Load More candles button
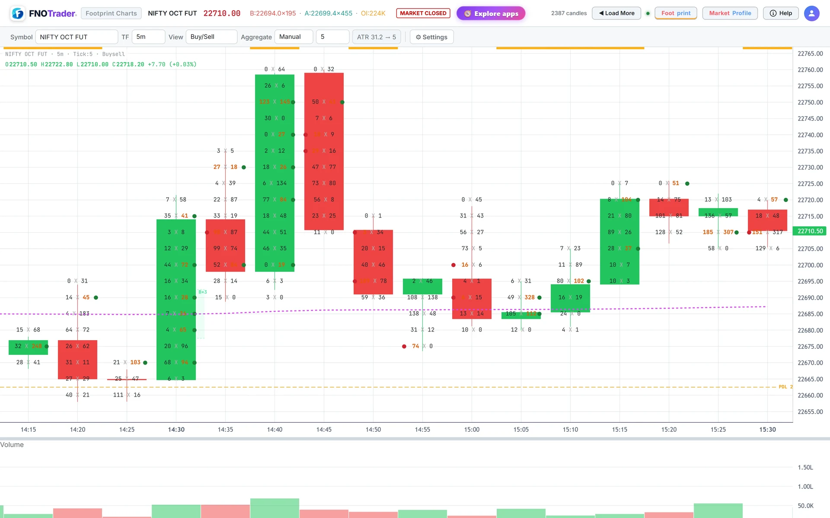 pos(616,13)
